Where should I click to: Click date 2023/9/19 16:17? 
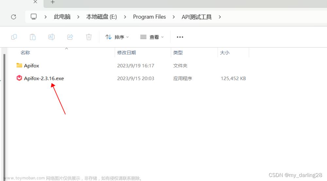tap(136, 66)
